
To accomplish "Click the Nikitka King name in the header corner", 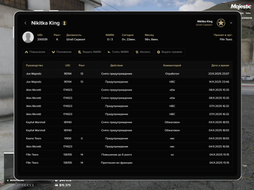I will click(x=205, y=21).
